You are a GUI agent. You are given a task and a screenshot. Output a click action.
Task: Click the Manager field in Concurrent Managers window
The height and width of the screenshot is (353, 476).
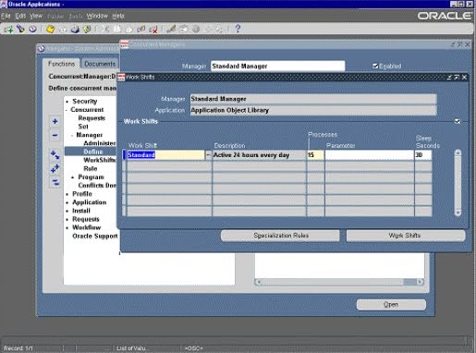(278, 66)
